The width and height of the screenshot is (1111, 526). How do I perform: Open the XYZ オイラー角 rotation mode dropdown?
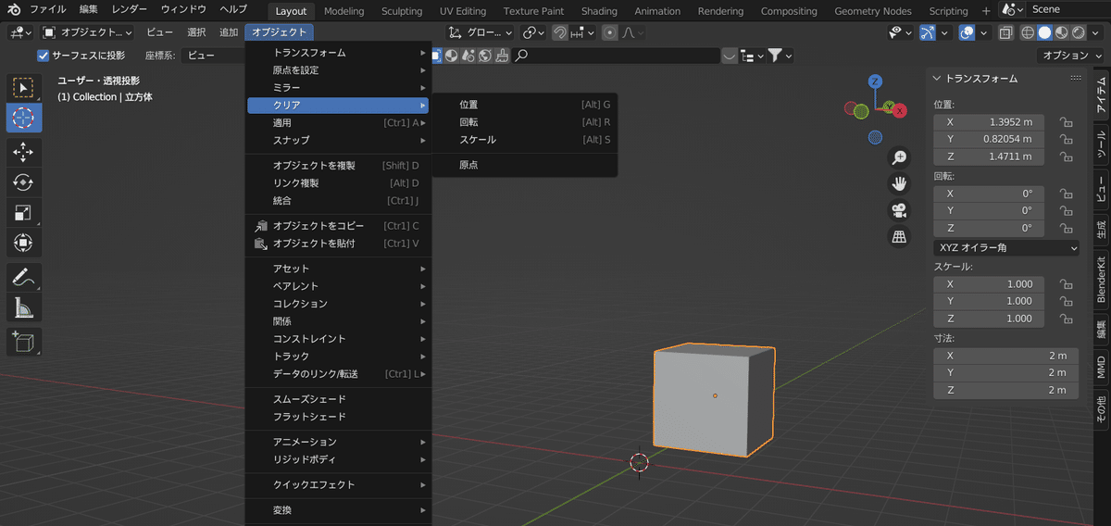click(1006, 247)
